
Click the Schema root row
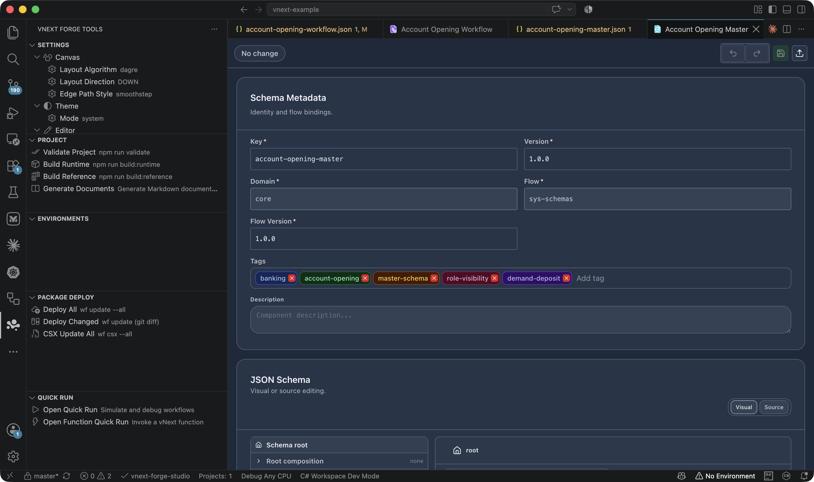(x=339, y=445)
